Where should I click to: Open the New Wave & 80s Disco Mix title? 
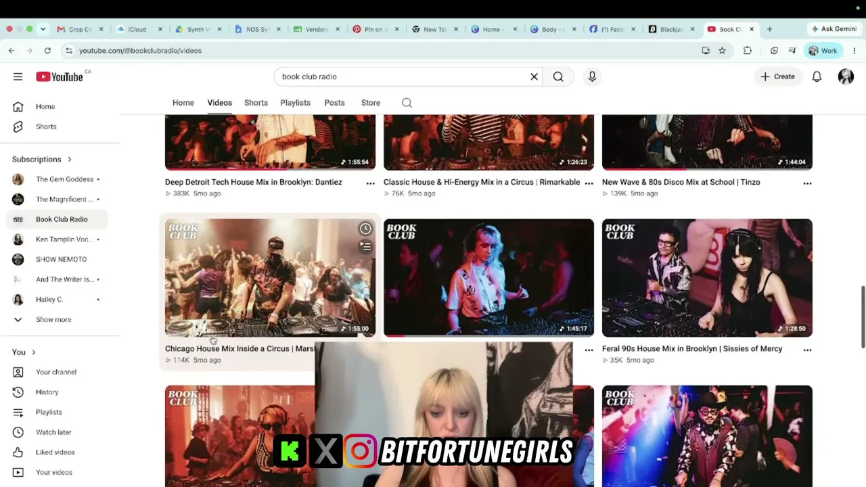[681, 182]
